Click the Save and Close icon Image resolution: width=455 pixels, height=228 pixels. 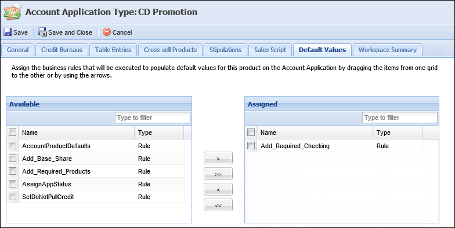(x=42, y=32)
